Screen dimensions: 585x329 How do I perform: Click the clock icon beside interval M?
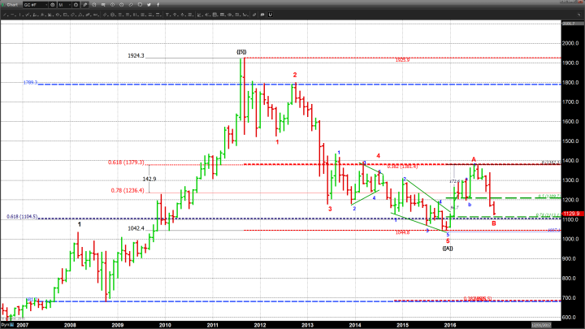point(76,5)
